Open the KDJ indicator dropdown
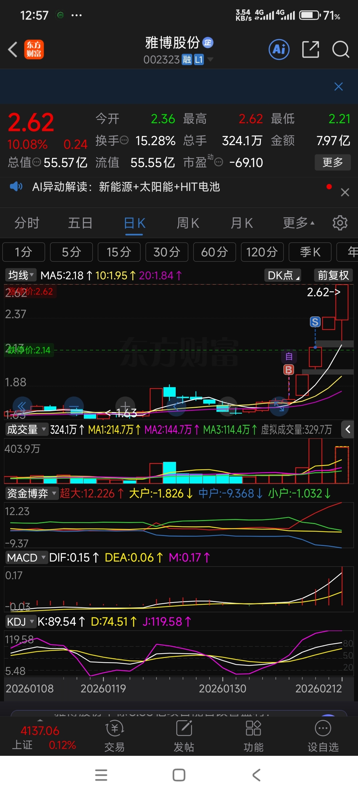Viewport: 358px width, 797px height. click(21, 621)
